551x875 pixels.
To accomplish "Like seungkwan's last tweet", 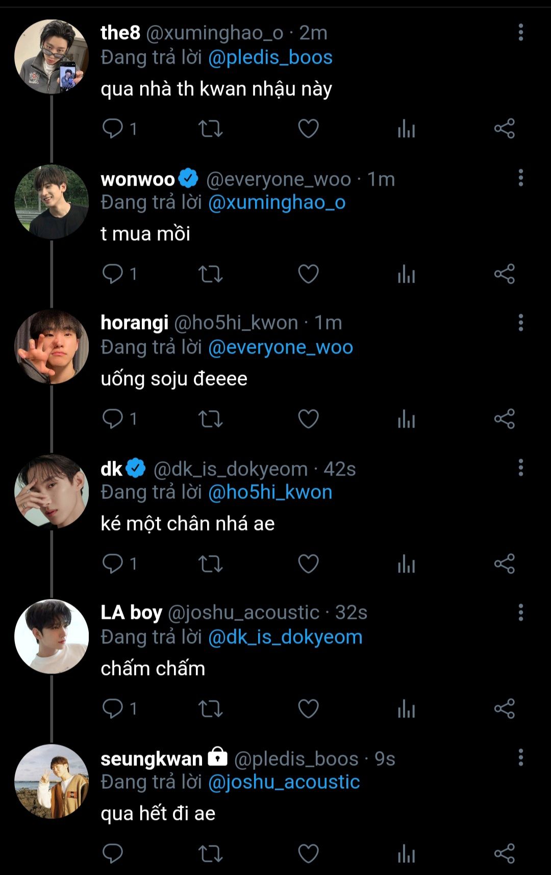I will pyautogui.click(x=308, y=854).
